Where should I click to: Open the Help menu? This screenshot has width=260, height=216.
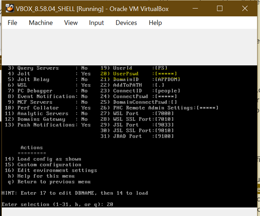click(155, 23)
